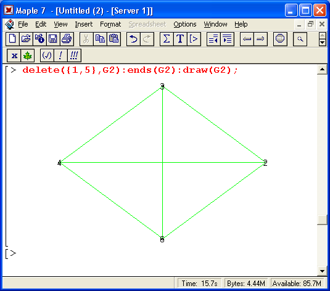Image resolution: width=330 pixels, height=291 pixels.
Task: Stop the computation with the STOP icon
Action: (x=280, y=39)
